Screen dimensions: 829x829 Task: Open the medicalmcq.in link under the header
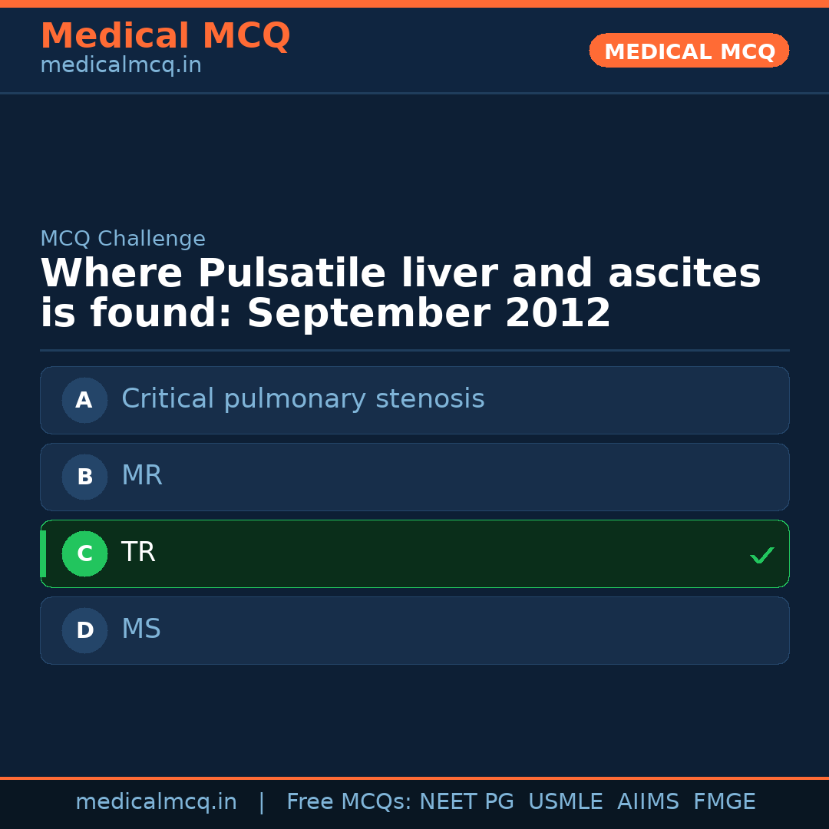point(121,66)
